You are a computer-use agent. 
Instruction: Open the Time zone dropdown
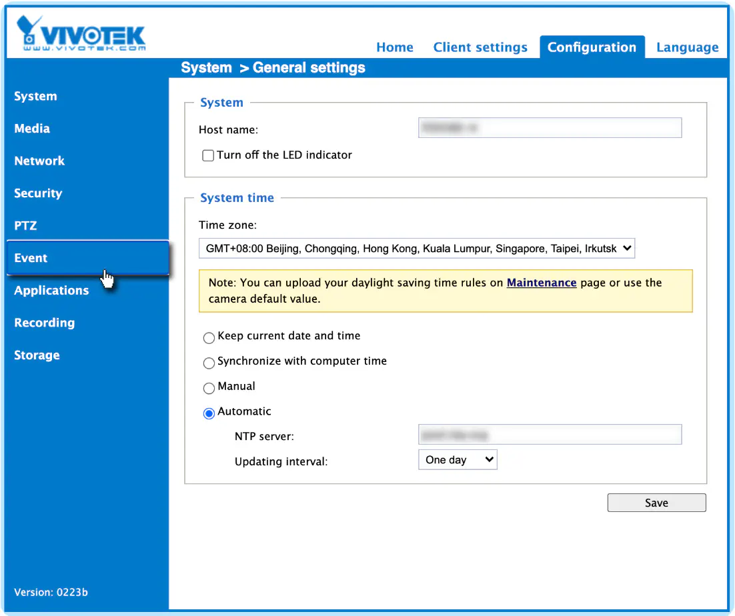click(x=417, y=248)
